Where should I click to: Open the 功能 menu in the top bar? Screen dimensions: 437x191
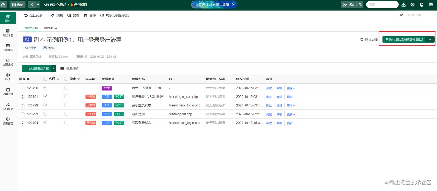click(x=17, y=4)
